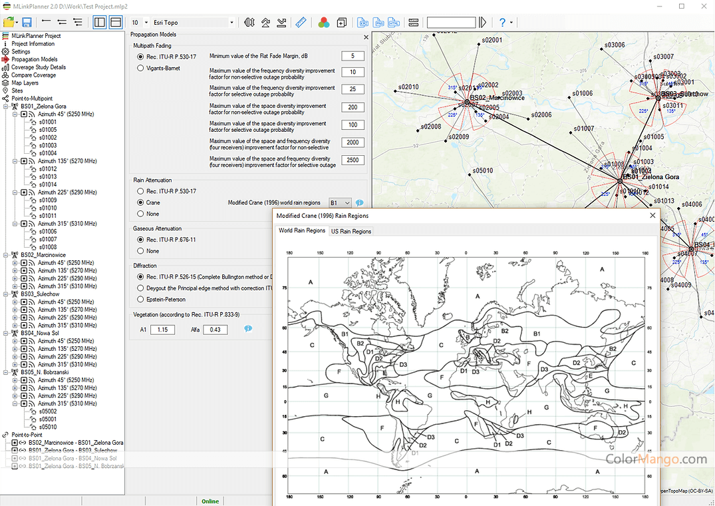
Task: Click the Flat Fade Margin value field
Action: (353, 56)
